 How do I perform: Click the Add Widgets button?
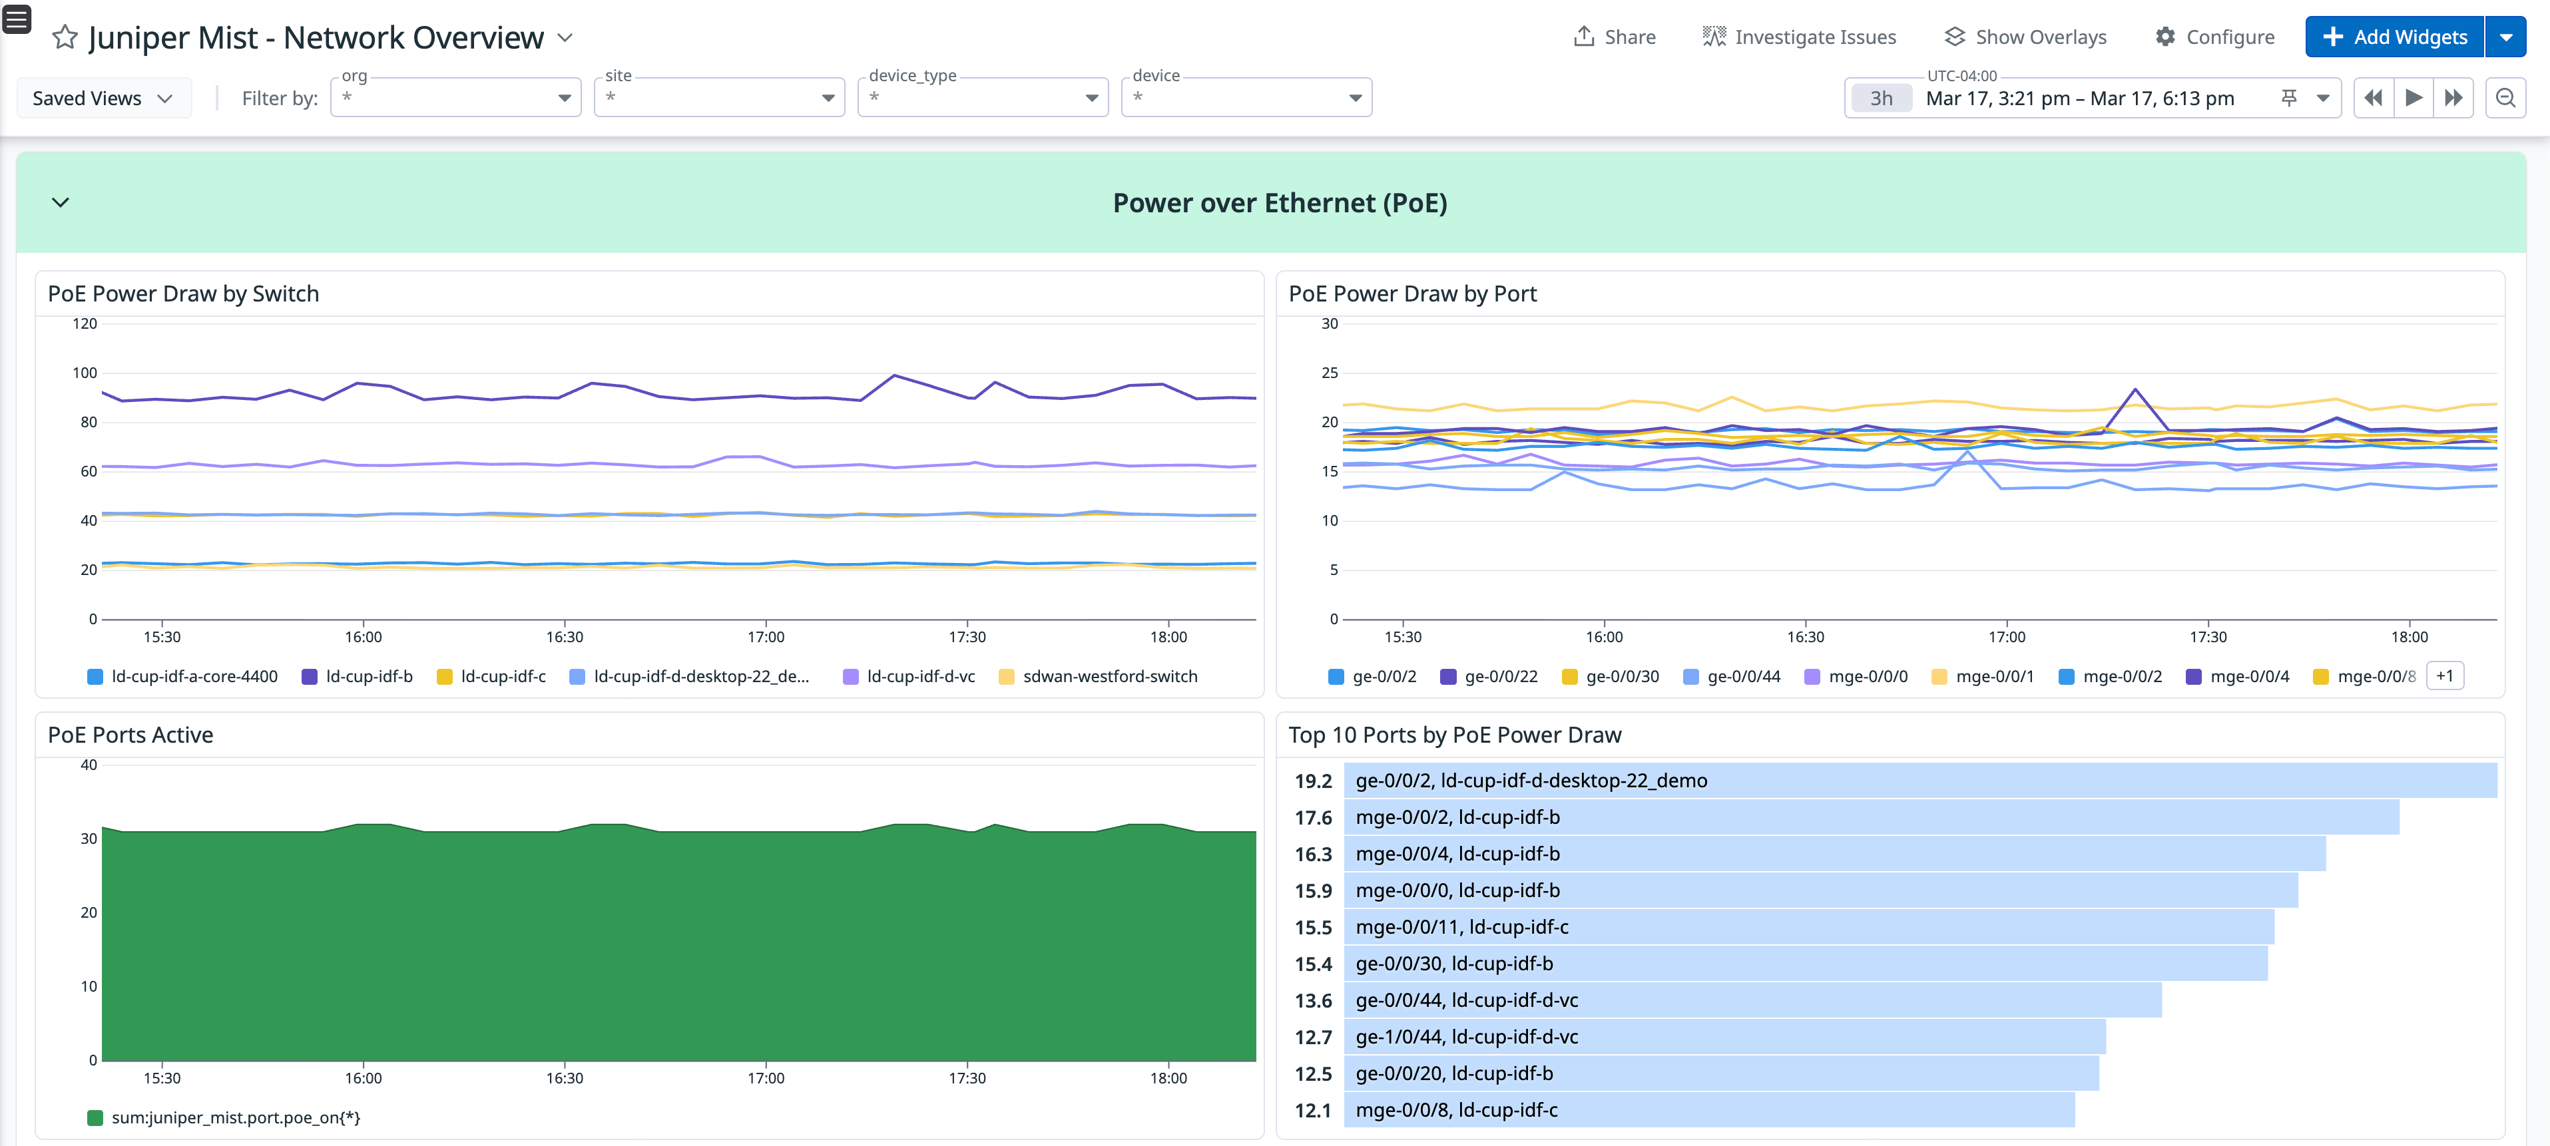[2394, 37]
